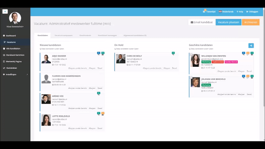Click Marketing green tag on Jolanda van Beekveld
The height and width of the screenshot is (149, 265).
point(206,85)
